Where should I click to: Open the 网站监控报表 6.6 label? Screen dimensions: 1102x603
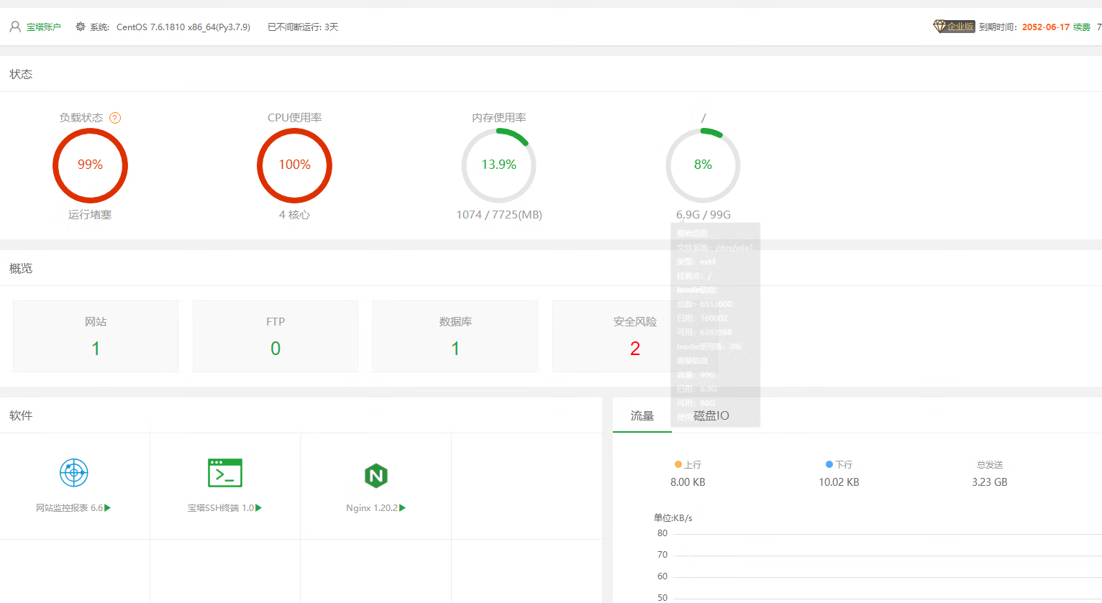point(69,507)
